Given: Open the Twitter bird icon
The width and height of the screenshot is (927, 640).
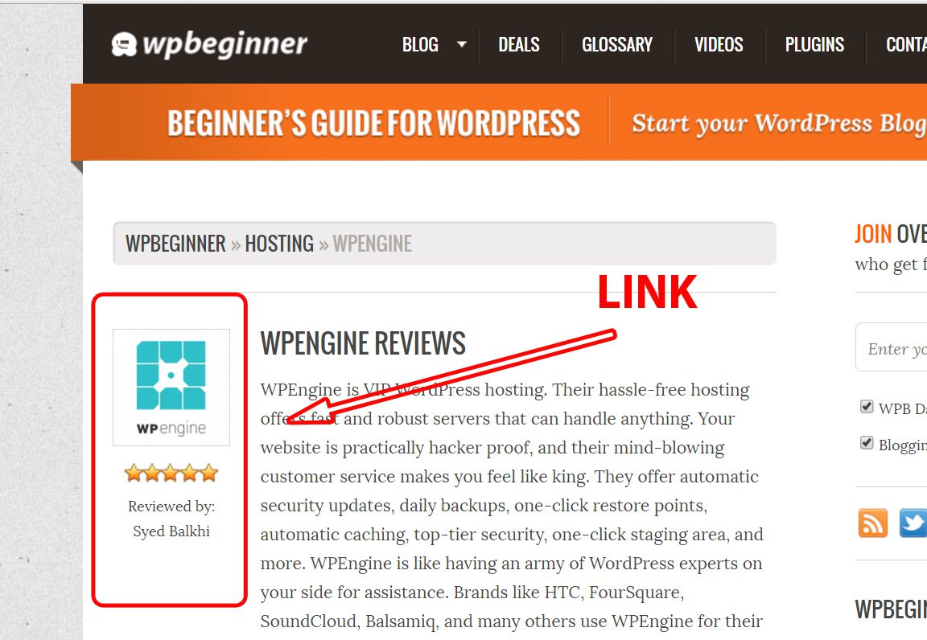Looking at the screenshot, I should pyautogui.click(x=913, y=523).
